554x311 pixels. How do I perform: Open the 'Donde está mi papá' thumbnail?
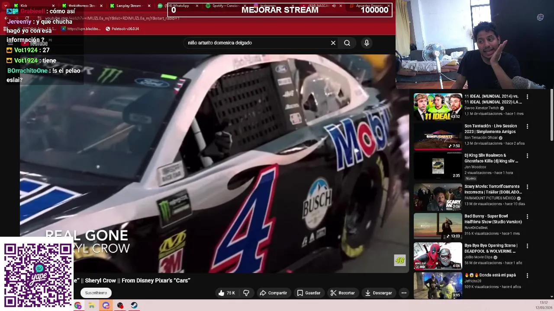coord(438,285)
